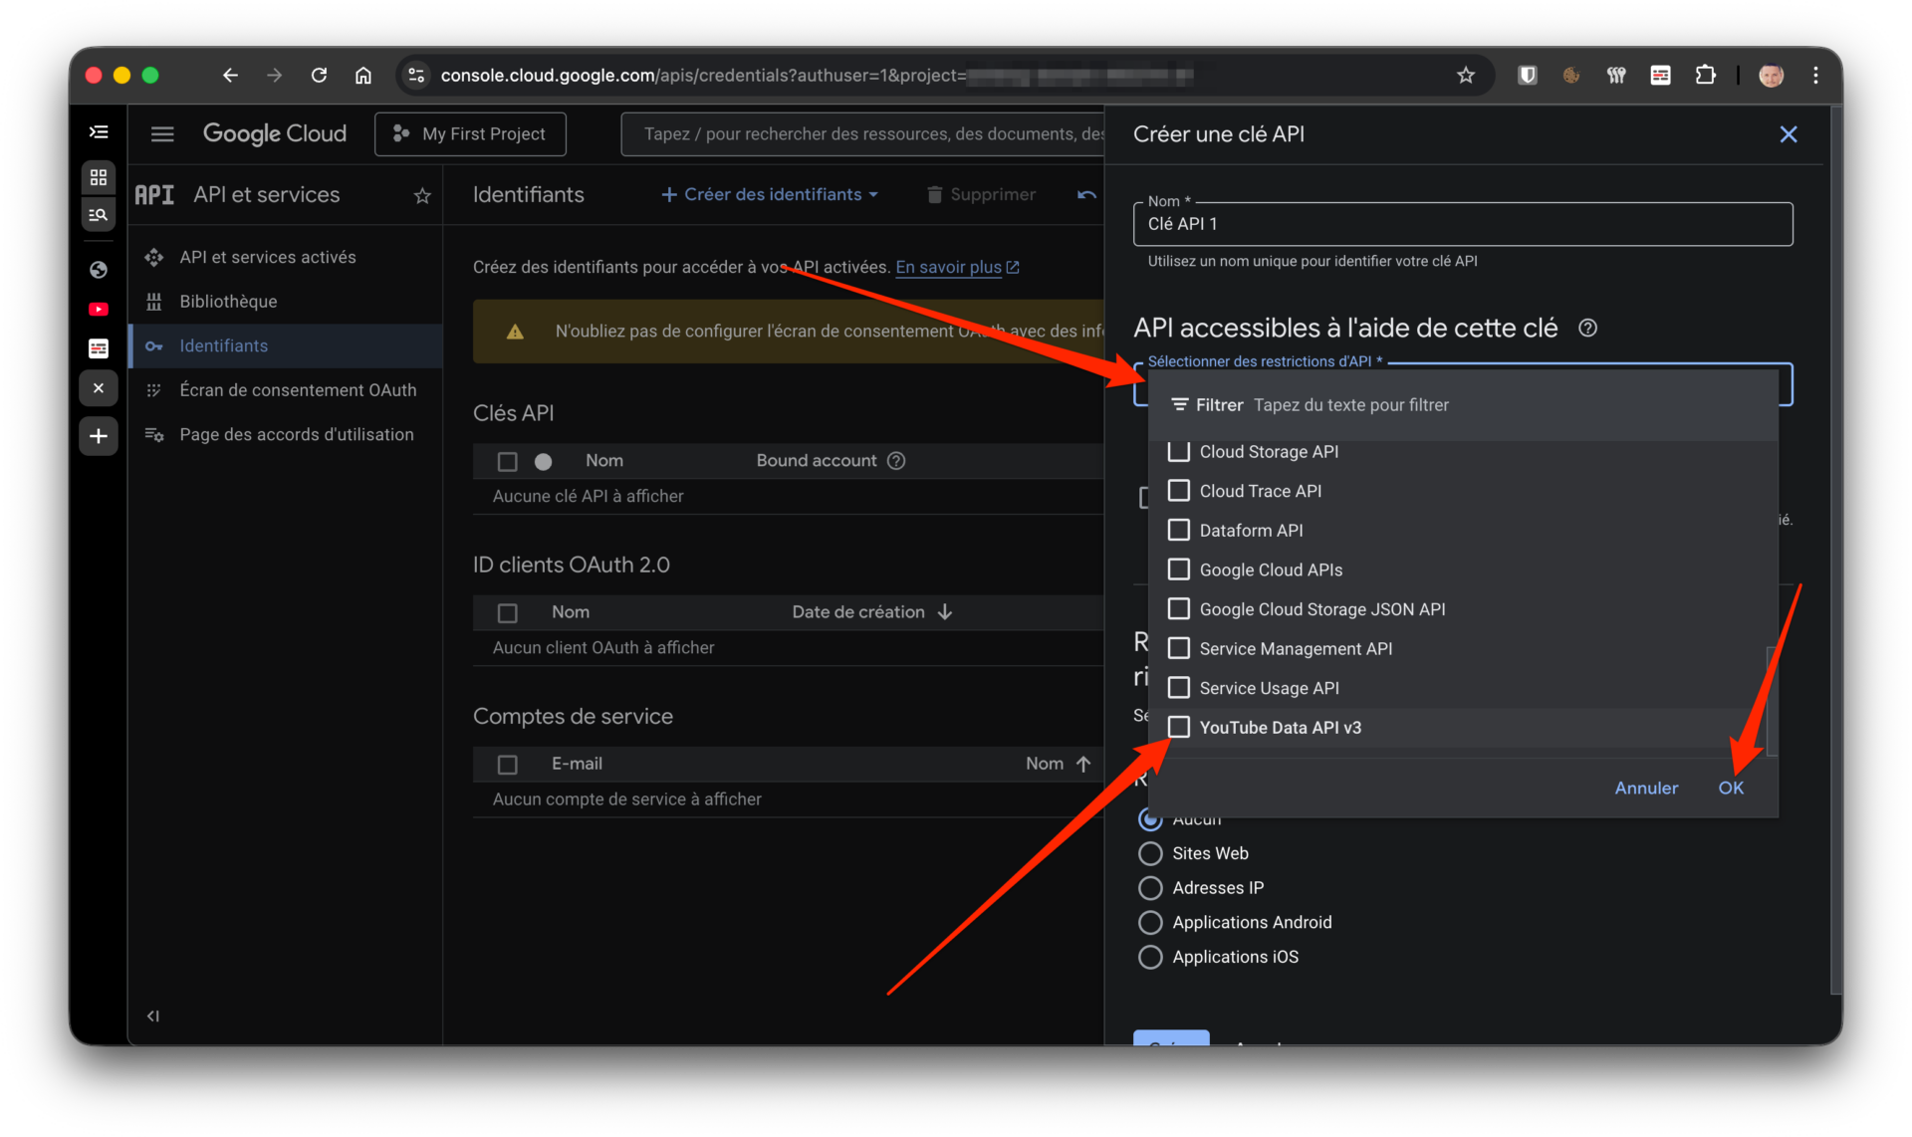Open Créer des identifiants dropdown
Screen dimensions: 1912x1137
coord(771,195)
